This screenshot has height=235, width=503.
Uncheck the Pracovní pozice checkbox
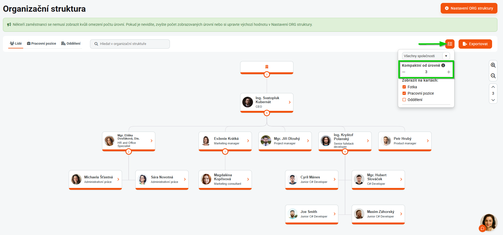404,93
